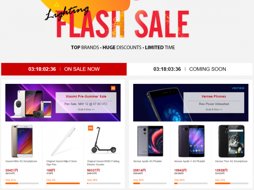Click Grab it Now on Vernee banner
Image resolution: width=254 pixels, height=190 pixels.
(x=214, y=110)
